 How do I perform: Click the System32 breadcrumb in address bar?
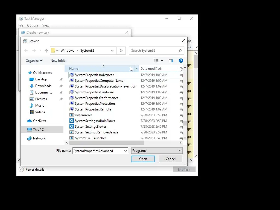pos(87,51)
